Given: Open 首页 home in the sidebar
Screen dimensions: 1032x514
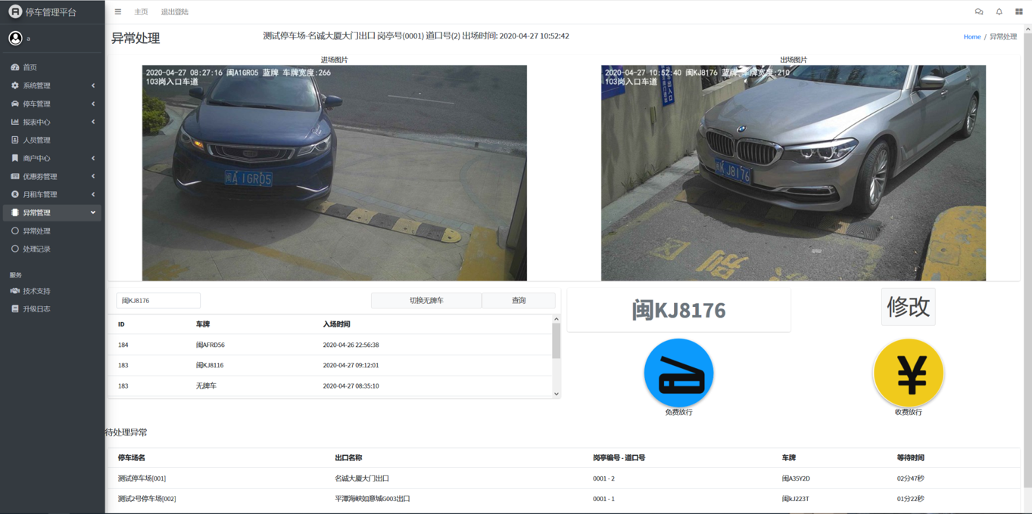Looking at the screenshot, I should pyautogui.click(x=30, y=67).
